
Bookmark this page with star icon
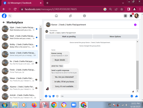tap(122, 9)
